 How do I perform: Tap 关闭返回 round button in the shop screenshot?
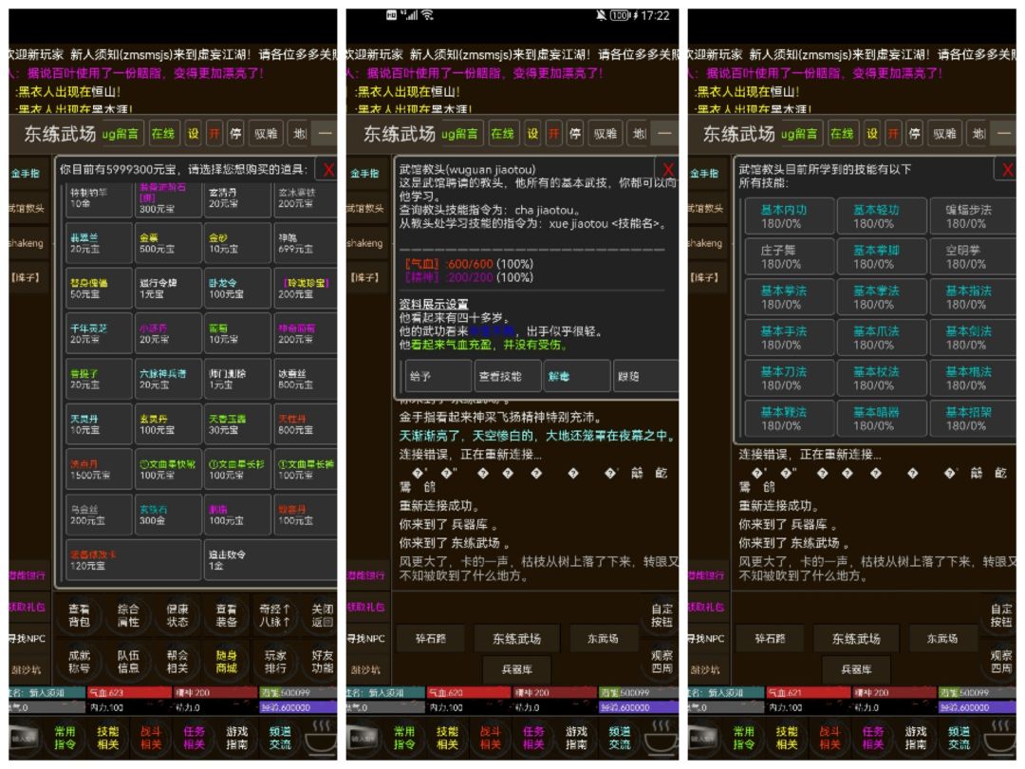click(x=323, y=615)
